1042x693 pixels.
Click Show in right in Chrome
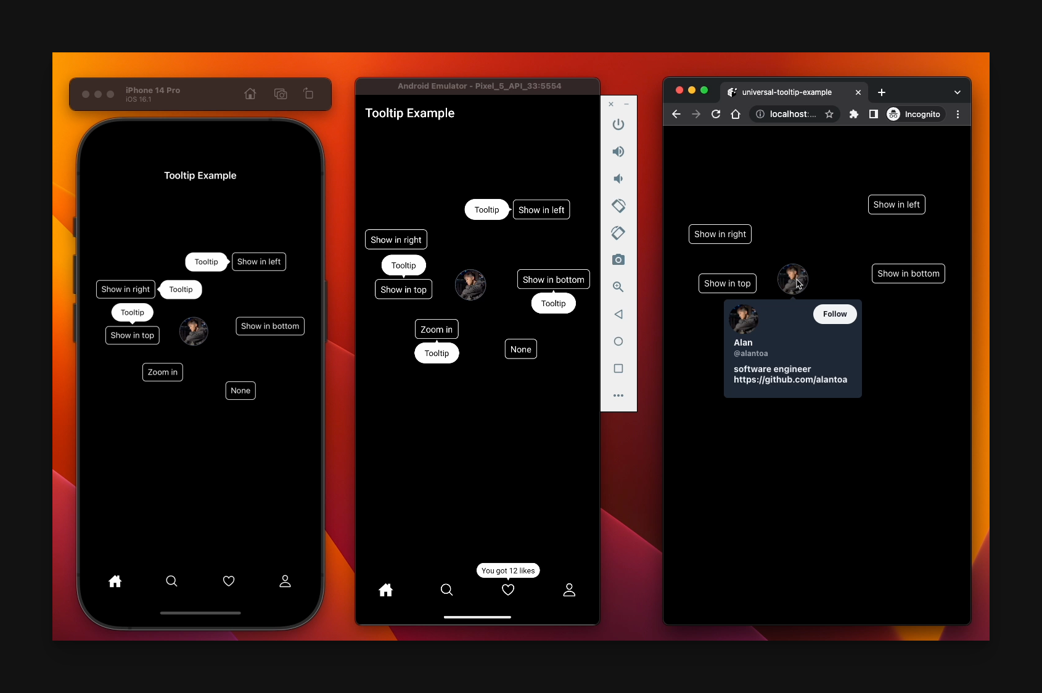(720, 234)
